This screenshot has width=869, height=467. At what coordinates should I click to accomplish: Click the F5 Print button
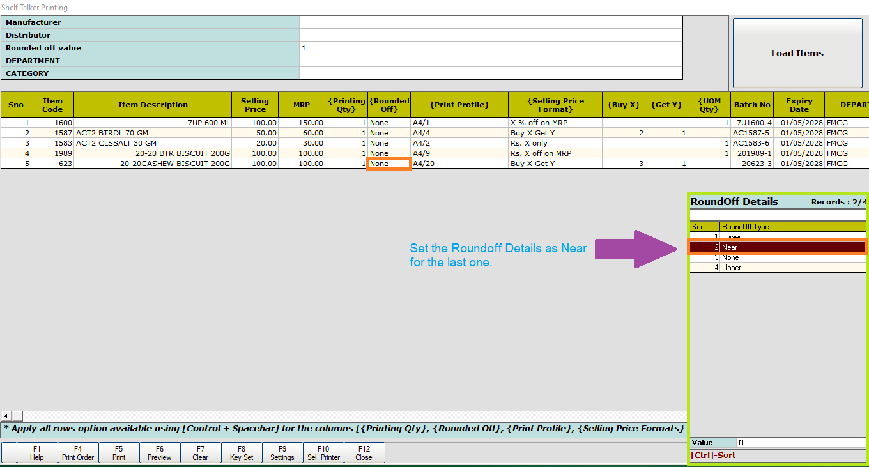(119, 453)
